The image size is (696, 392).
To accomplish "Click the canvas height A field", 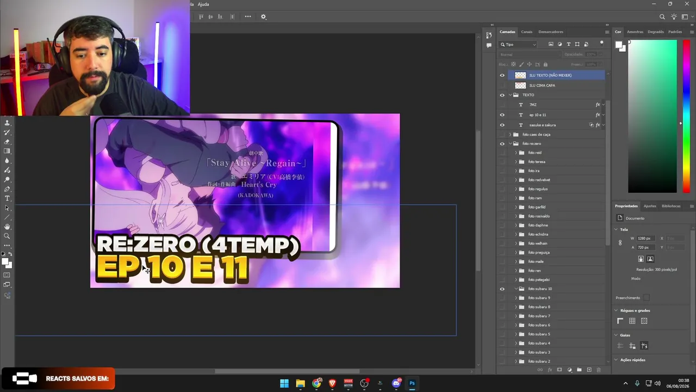I will [645, 248].
